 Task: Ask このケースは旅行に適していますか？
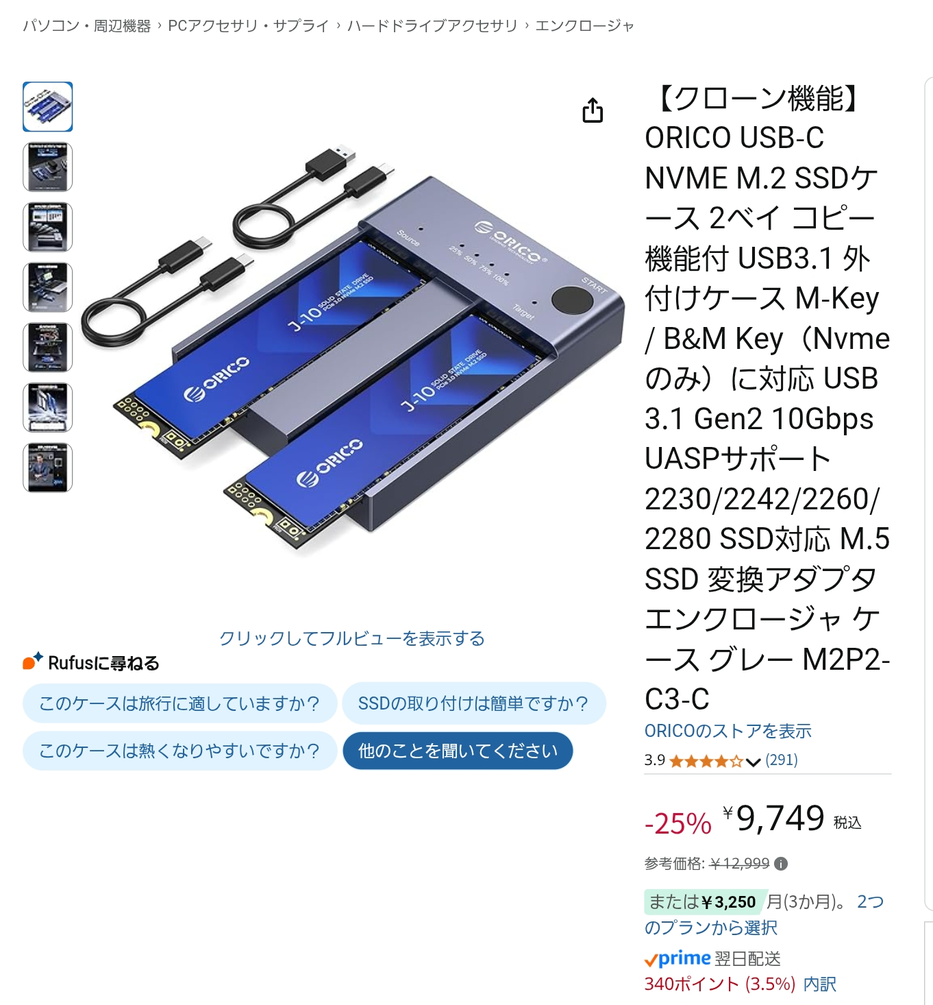[179, 703]
